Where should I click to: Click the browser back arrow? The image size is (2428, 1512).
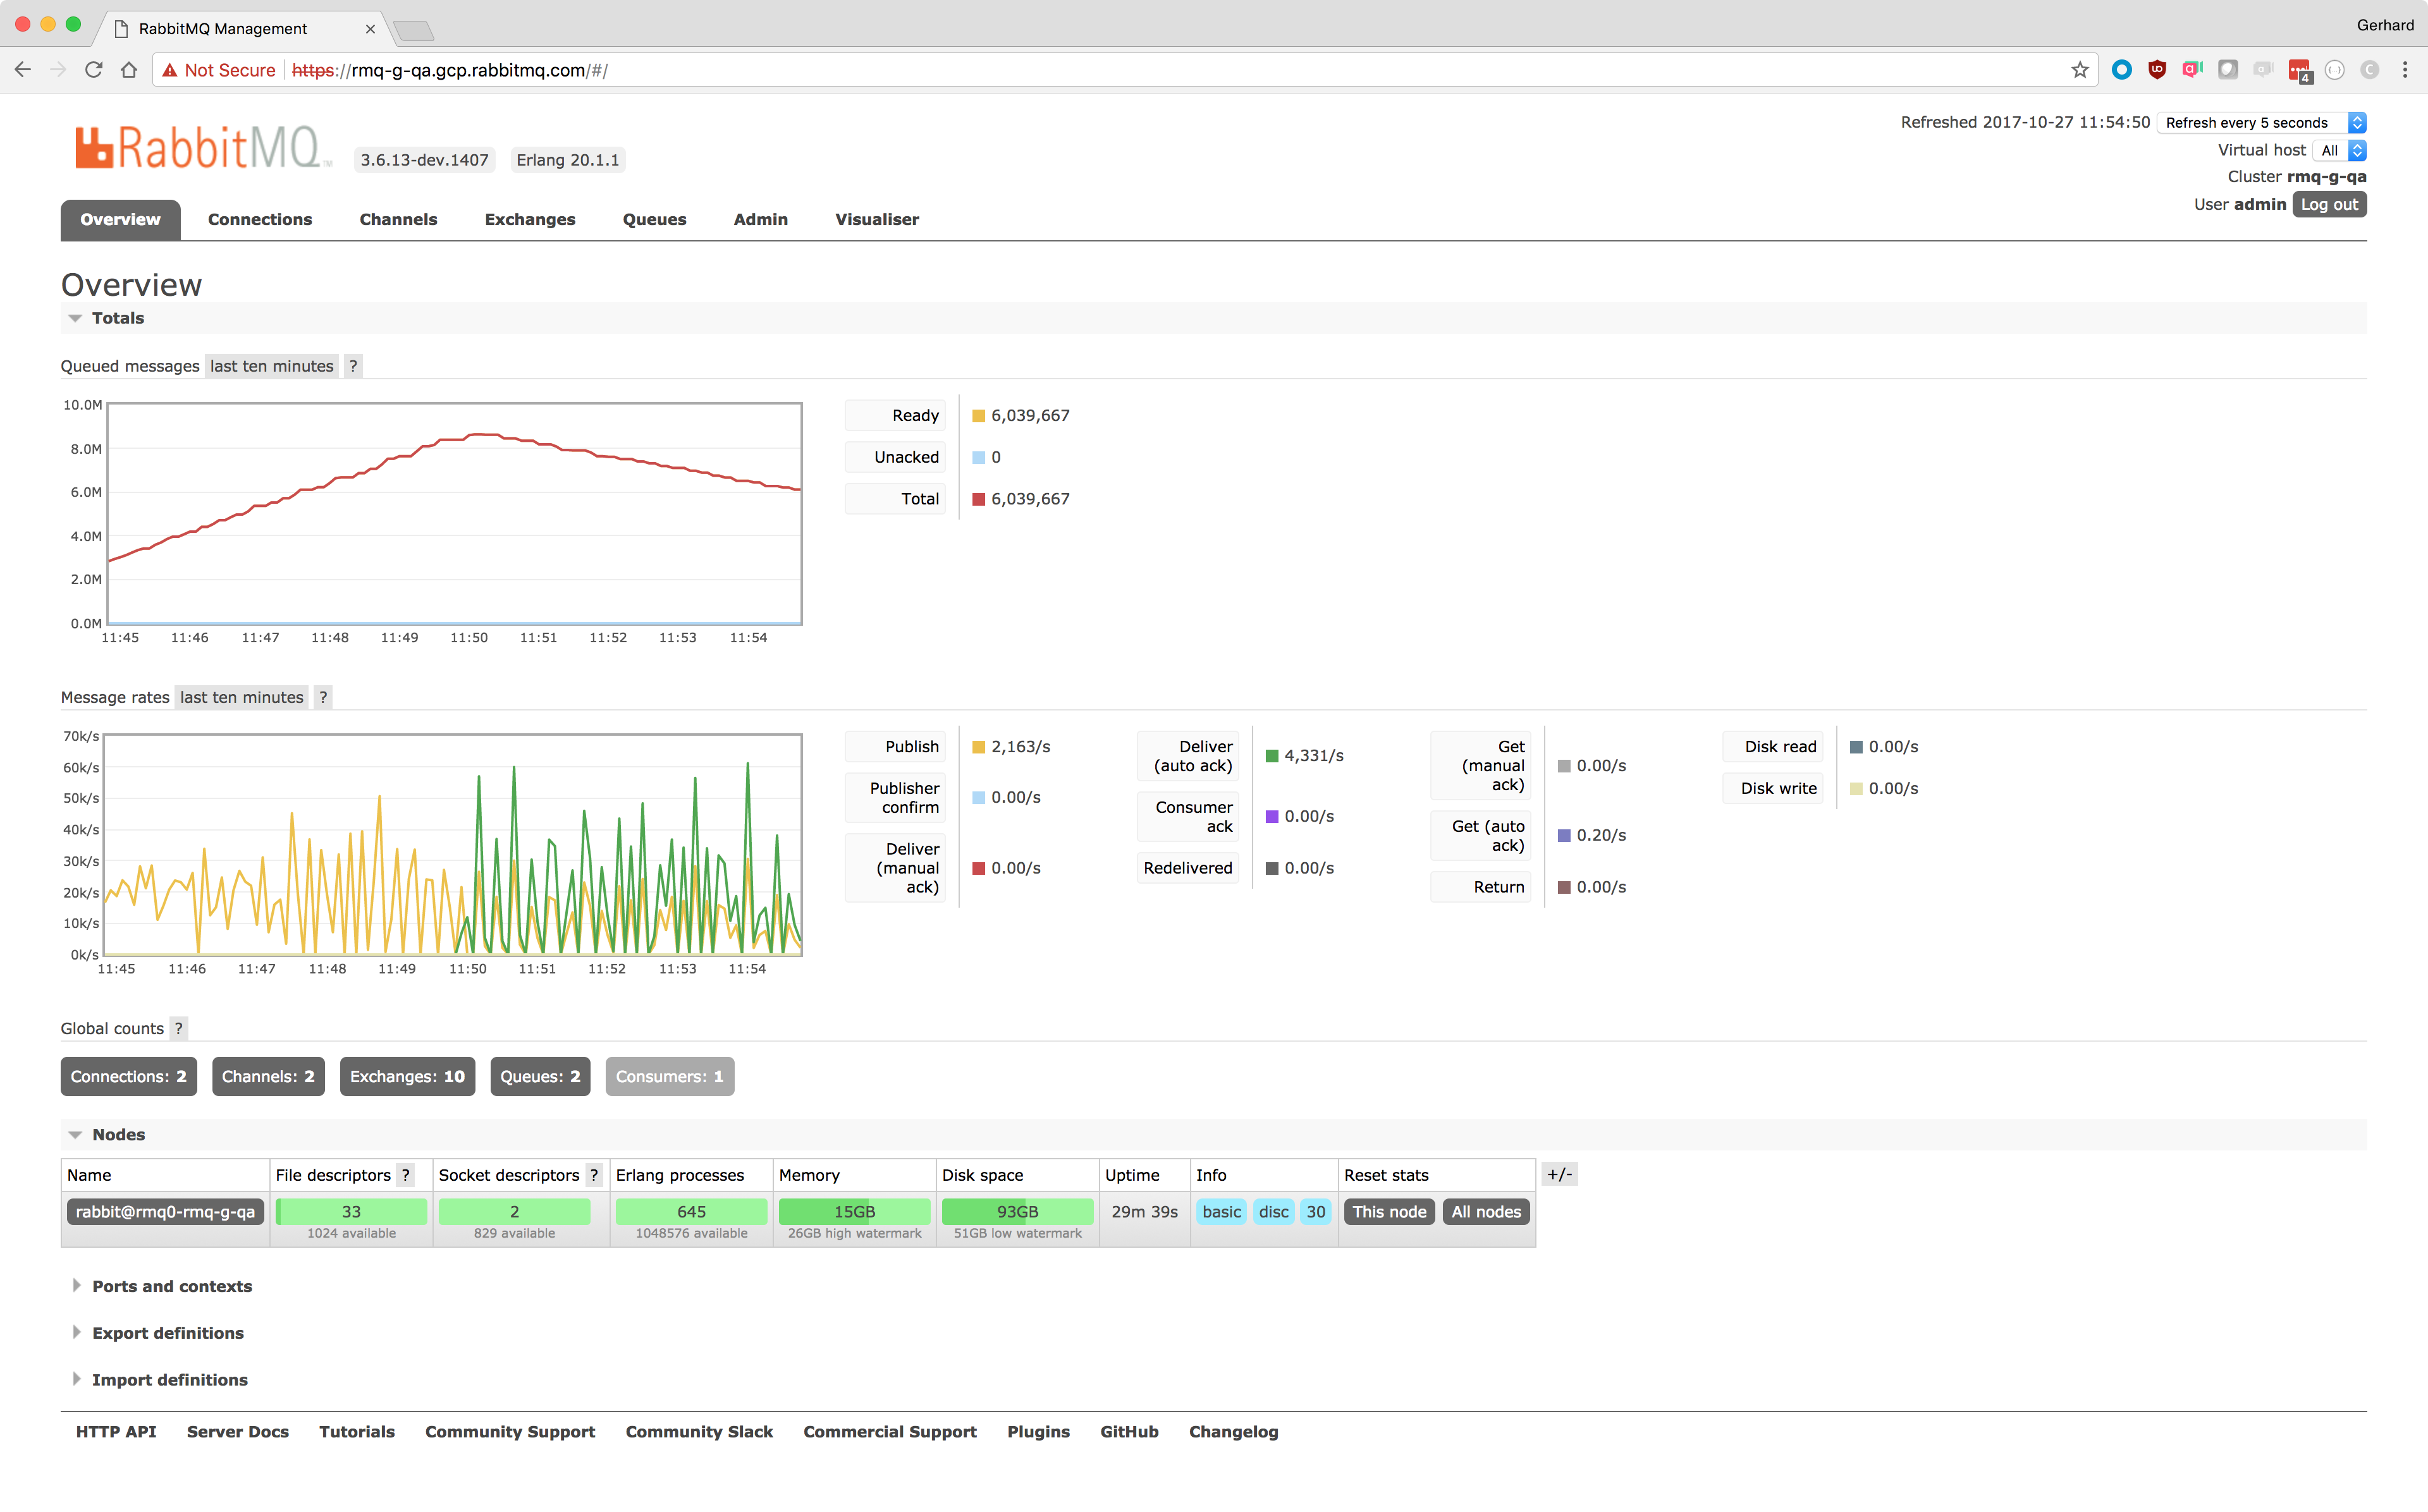(23, 70)
